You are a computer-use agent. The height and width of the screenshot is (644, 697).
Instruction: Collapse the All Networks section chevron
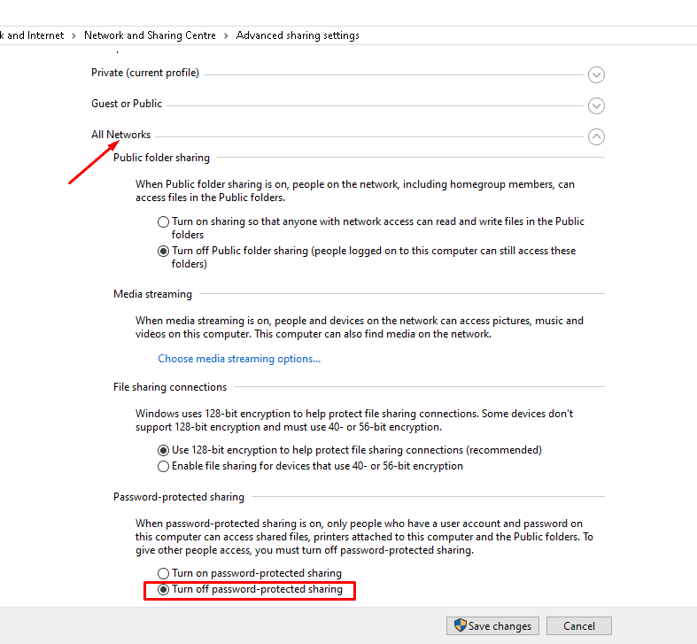pos(596,136)
